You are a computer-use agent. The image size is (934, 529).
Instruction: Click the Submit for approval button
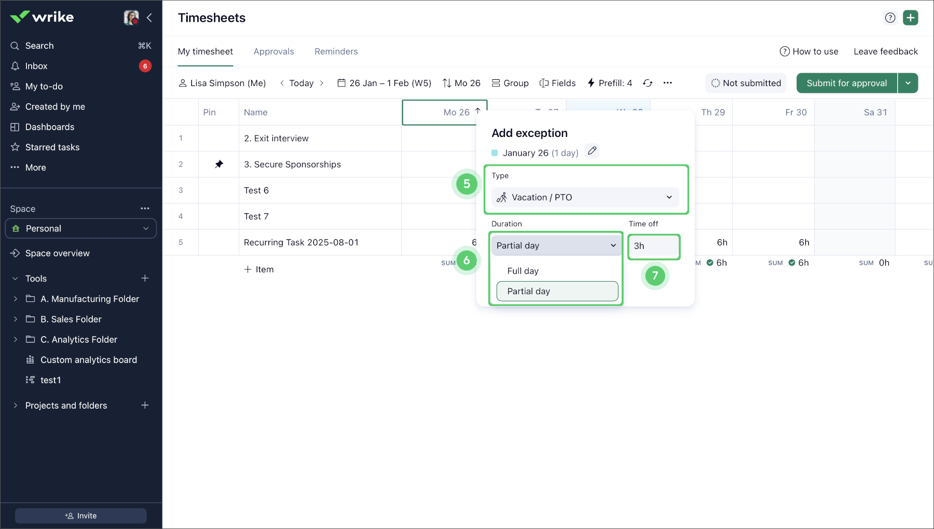click(846, 83)
